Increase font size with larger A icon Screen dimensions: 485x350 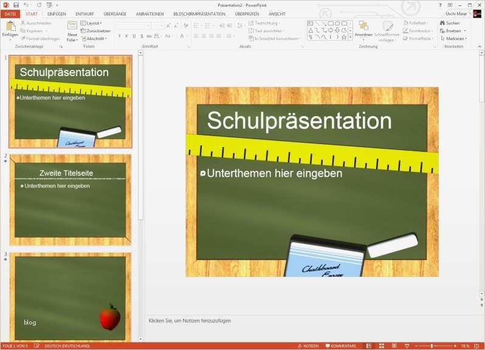pyautogui.click(x=168, y=26)
